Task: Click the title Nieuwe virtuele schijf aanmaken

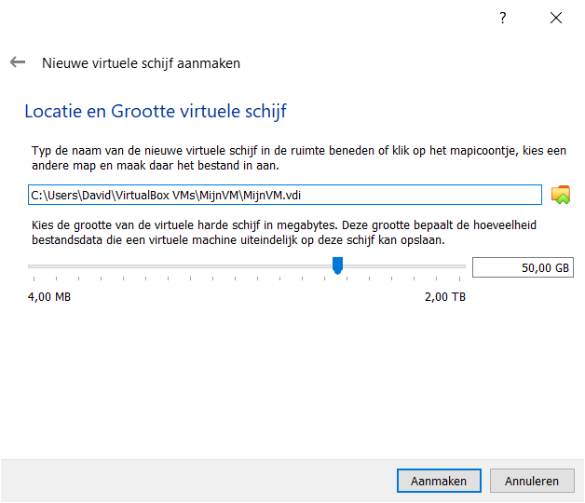Action: [x=141, y=63]
